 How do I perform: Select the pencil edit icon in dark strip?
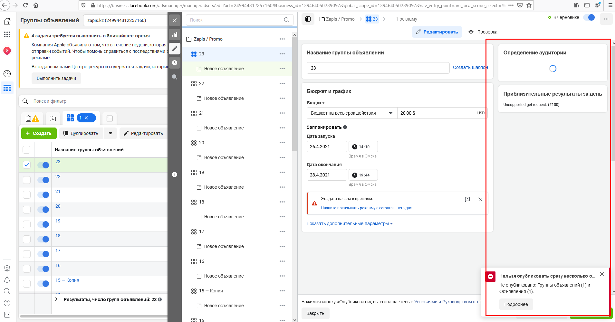(175, 49)
